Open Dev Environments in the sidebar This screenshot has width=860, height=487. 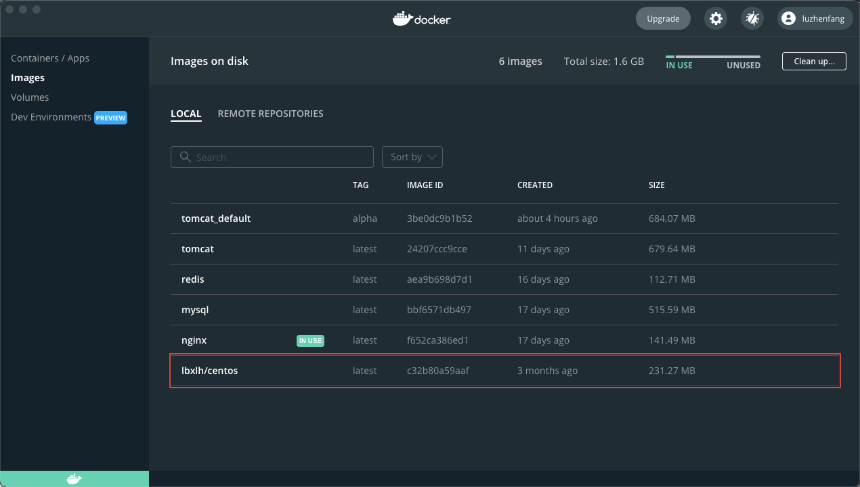(x=51, y=117)
